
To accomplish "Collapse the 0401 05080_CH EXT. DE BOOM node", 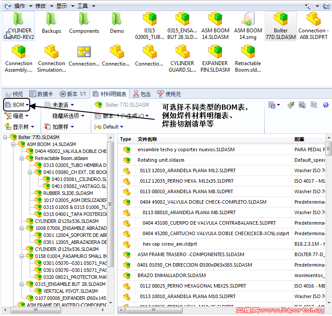I will click(x=30, y=172).
